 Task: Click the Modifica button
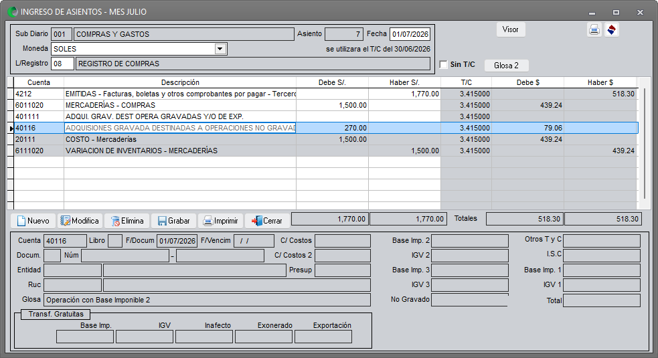point(80,221)
